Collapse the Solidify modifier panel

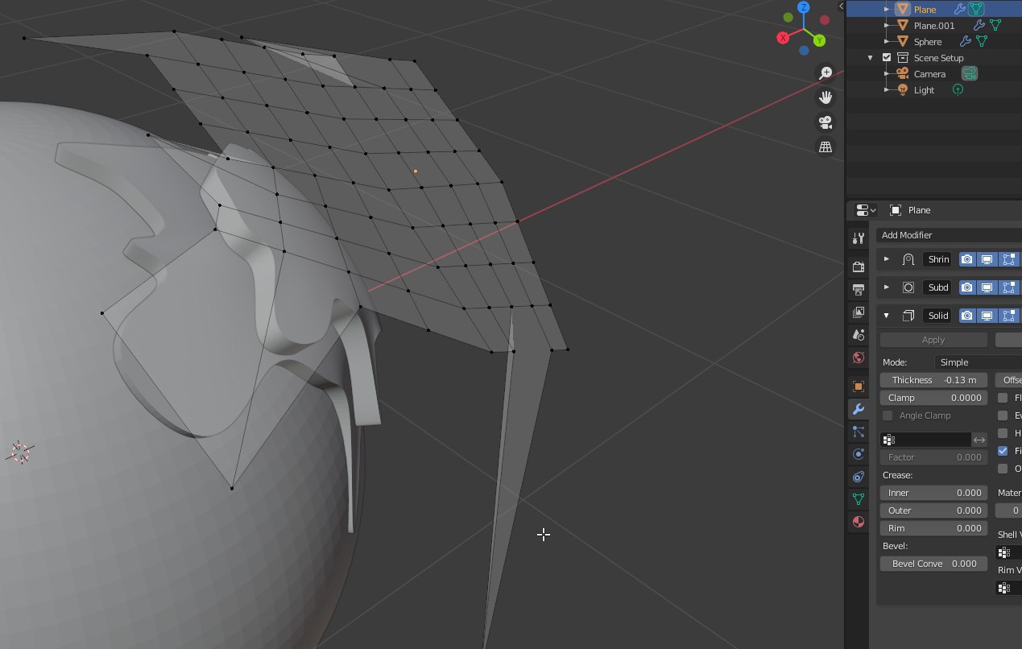pos(887,316)
